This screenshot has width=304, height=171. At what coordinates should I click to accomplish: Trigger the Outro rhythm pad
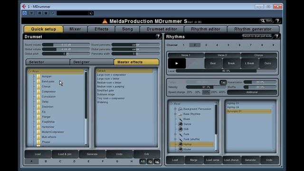(x=268, y=63)
